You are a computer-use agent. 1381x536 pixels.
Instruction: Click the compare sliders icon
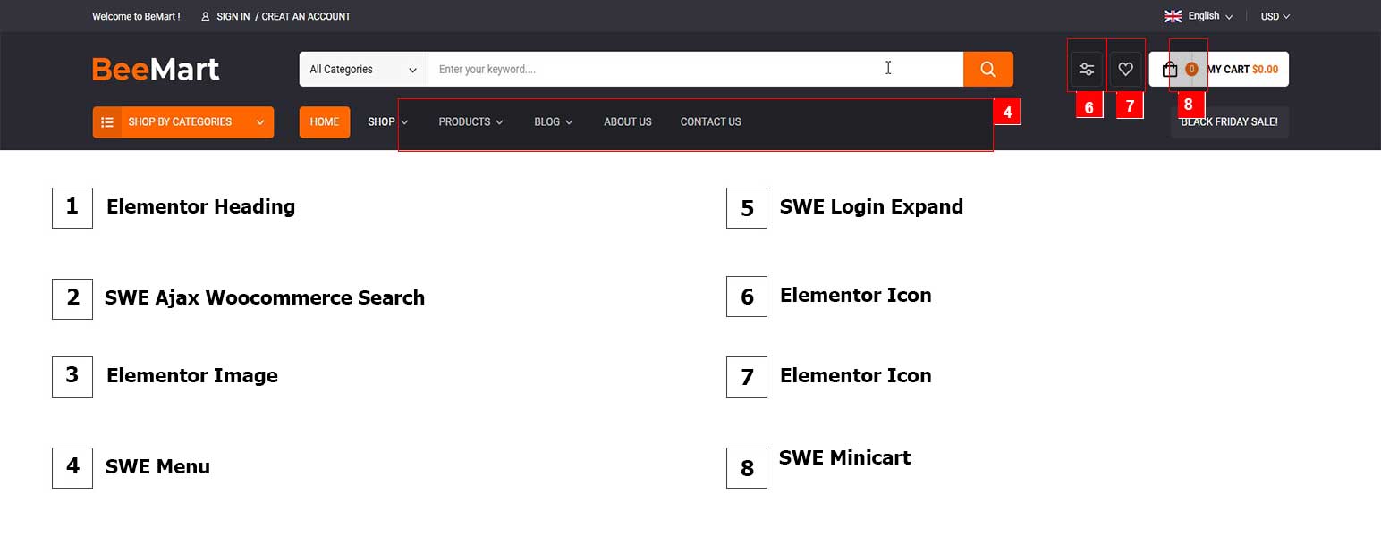[x=1087, y=69]
